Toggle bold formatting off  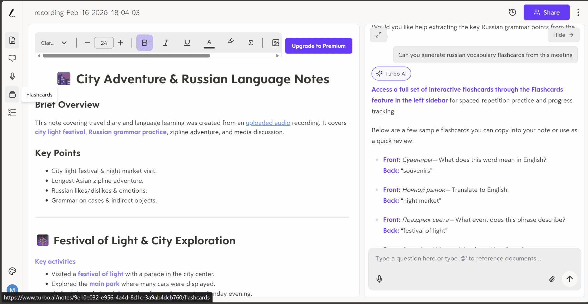[x=144, y=42]
